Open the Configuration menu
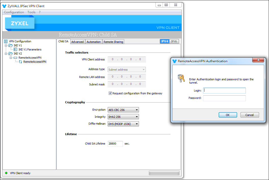Viewport: 269px width, 180px height. [x=14, y=12]
